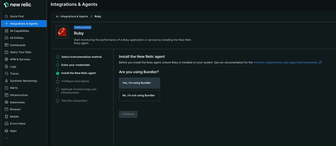
Task: Go to completed step Select instrumentation method
Action: click(x=81, y=57)
